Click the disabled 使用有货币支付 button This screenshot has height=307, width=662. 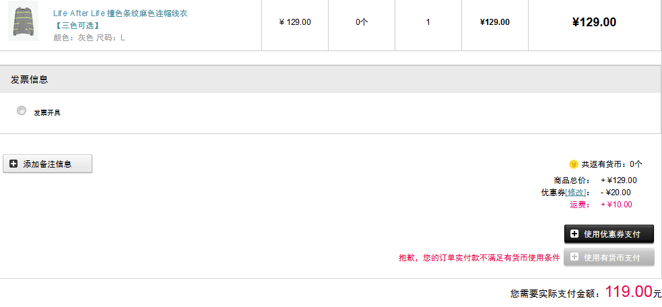coord(609,257)
